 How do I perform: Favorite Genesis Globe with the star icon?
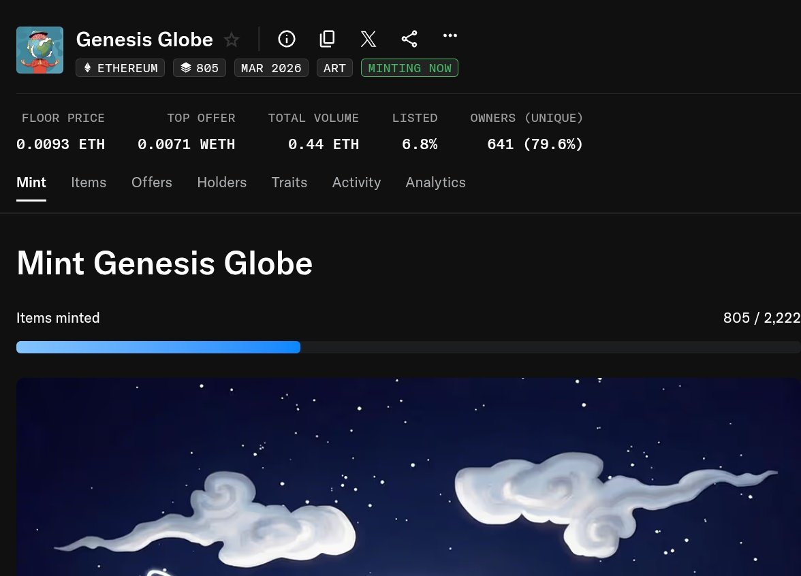coord(232,39)
